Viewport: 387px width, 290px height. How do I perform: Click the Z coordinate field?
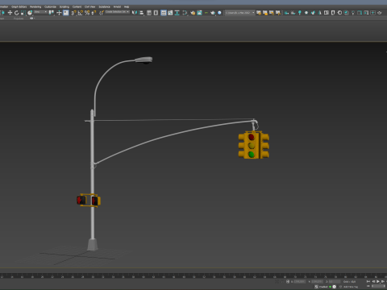click(335, 281)
